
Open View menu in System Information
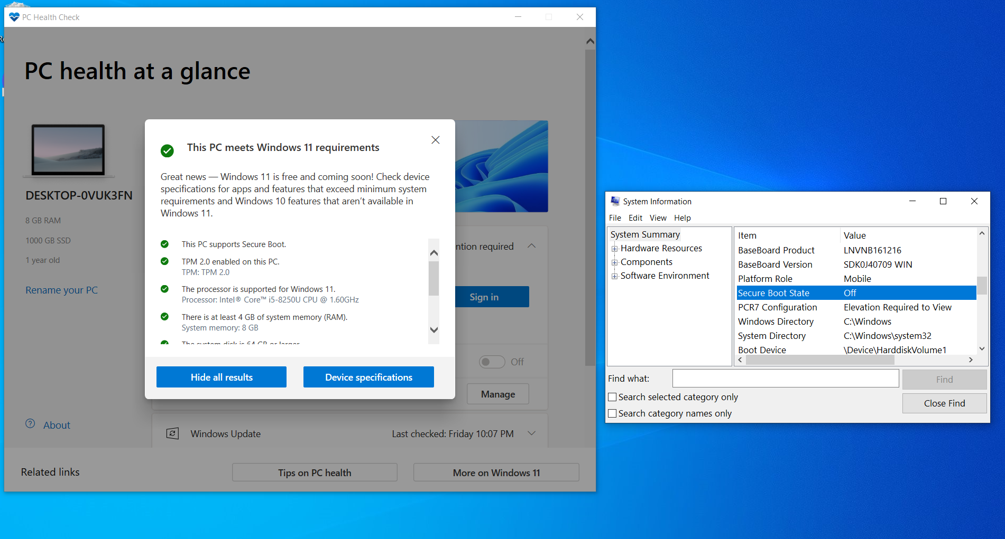658,218
